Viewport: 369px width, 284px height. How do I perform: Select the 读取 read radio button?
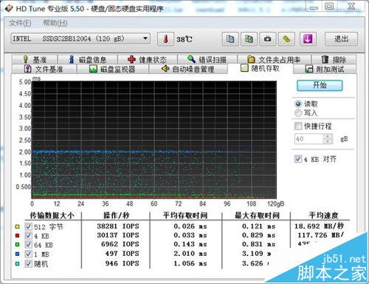(x=298, y=104)
